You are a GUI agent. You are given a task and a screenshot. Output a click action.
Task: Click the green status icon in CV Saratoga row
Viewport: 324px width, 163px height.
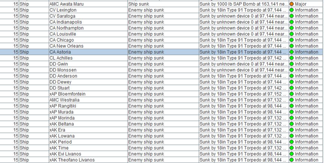point(291,16)
